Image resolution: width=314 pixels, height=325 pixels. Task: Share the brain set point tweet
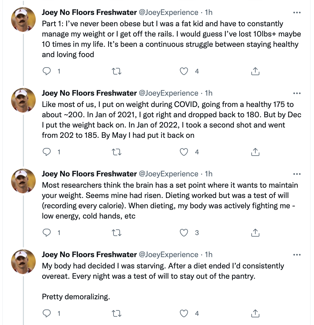(x=255, y=233)
